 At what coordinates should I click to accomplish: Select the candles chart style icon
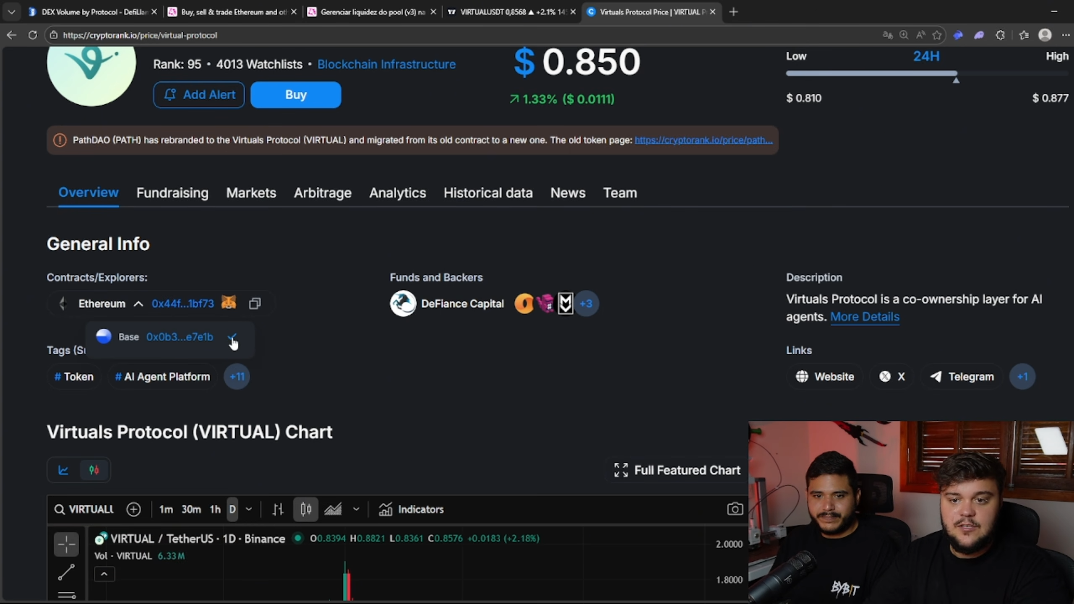[306, 510]
